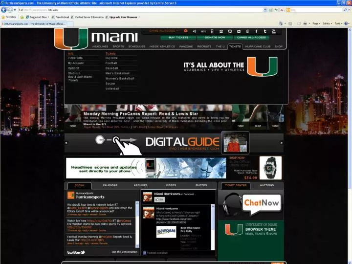Click the browser Back button
The height and width of the screenshot is (264, 352).
(4, 10)
